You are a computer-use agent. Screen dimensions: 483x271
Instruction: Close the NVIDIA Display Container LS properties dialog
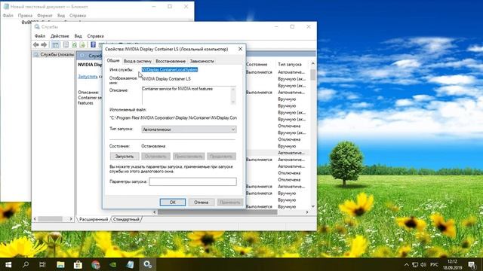click(x=240, y=49)
